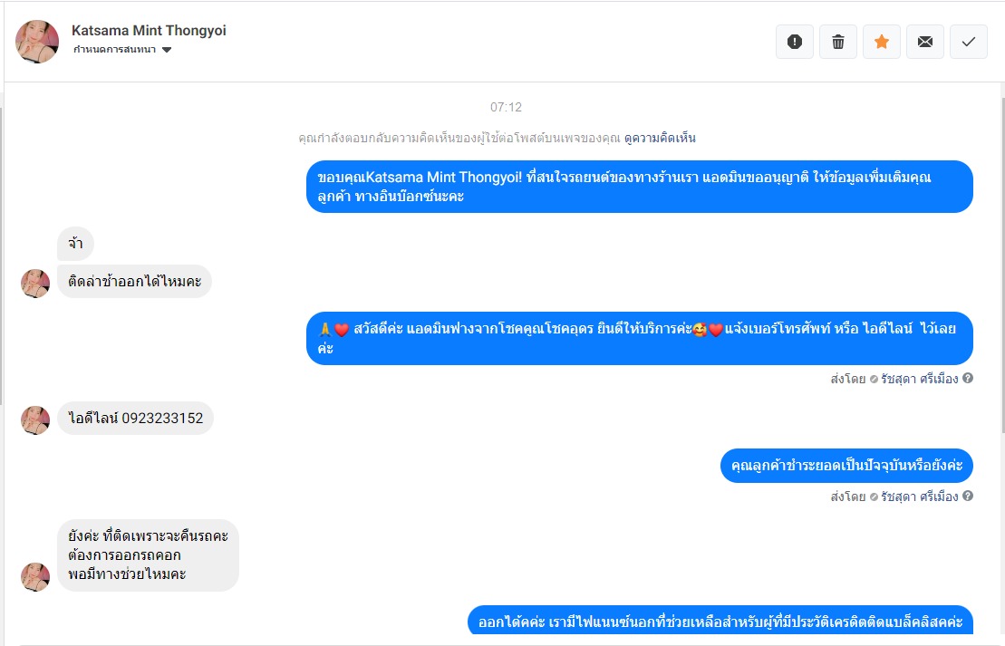Image resolution: width=1005 pixels, height=646 pixels.
Task: Toggle the orange star follow-up icon
Action: point(881,42)
